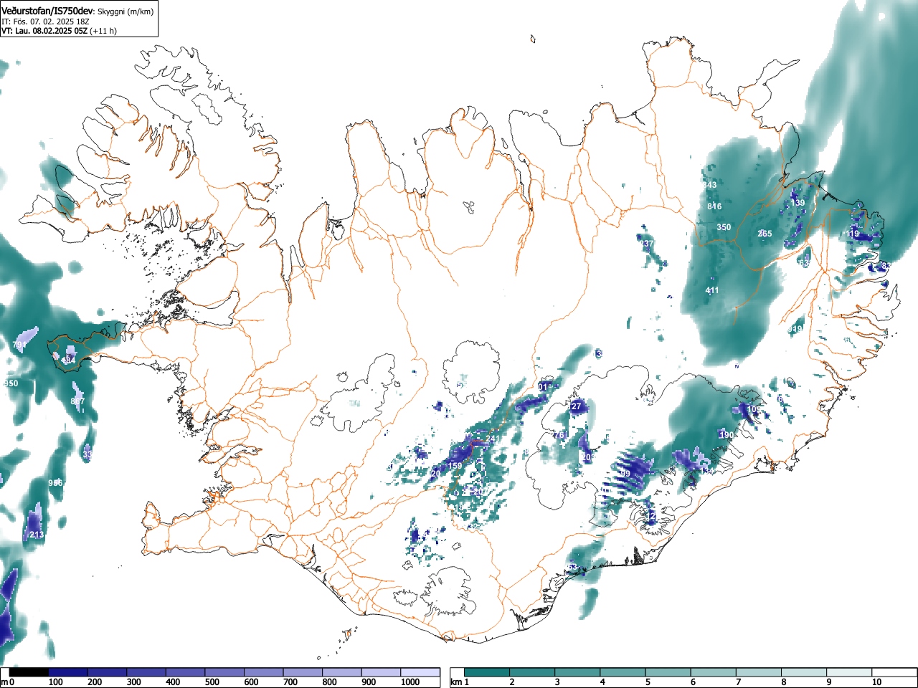Click the '27' value on the glacier

tap(577, 406)
